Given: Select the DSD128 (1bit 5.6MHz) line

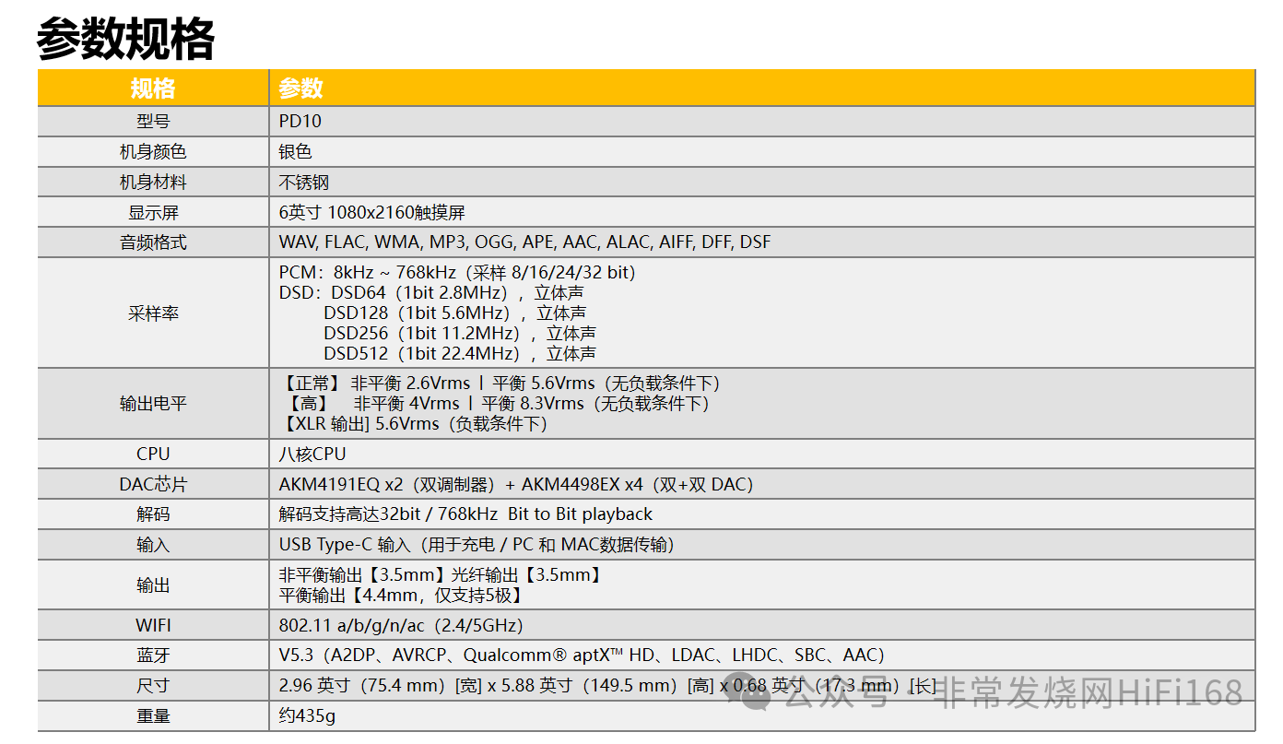Looking at the screenshot, I should pyautogui.click(x=455, y=313).
